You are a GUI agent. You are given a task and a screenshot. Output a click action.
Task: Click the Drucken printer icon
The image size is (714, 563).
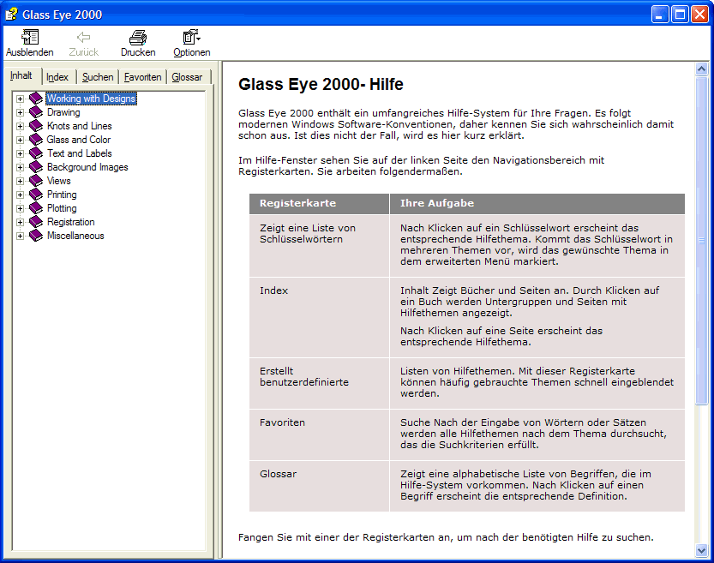pyautogui.click(x=138, y=38)
